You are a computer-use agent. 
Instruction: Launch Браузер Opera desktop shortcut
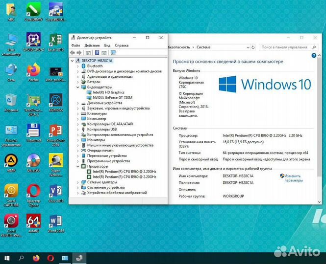pyautogui.click(x=33, y=196)
